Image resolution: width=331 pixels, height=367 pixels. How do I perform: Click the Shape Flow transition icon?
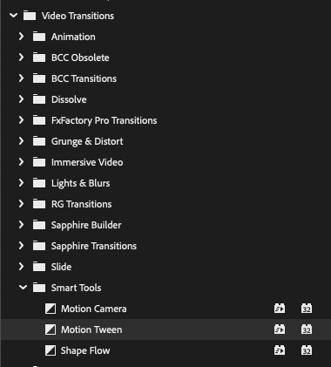(51, 350)
